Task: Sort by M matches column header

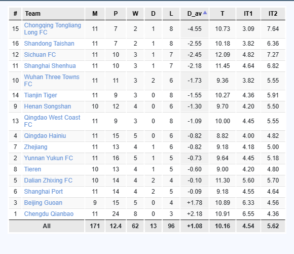Action: tap(95, 14)
